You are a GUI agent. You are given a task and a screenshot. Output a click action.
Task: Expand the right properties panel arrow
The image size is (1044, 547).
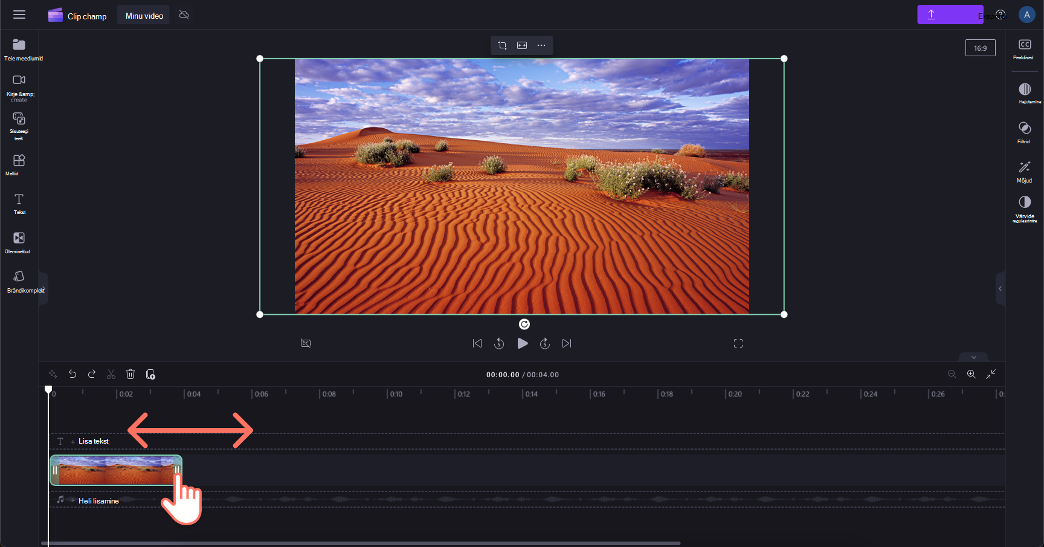coord(1000,289)
